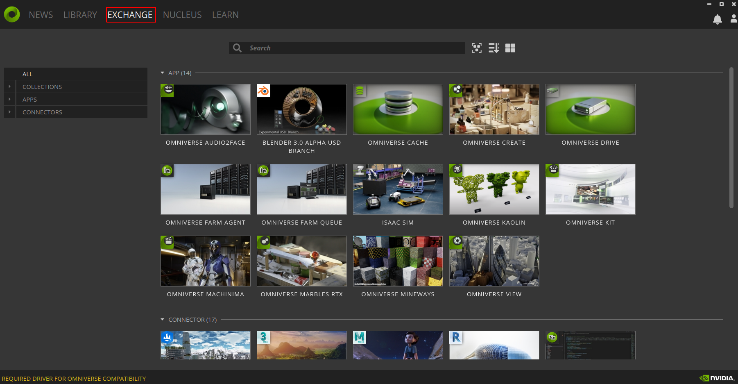Open Omniverse Farm Agent thumbnail
The width and height of the screenshot is (738, 384).
[x=206, y=189]
